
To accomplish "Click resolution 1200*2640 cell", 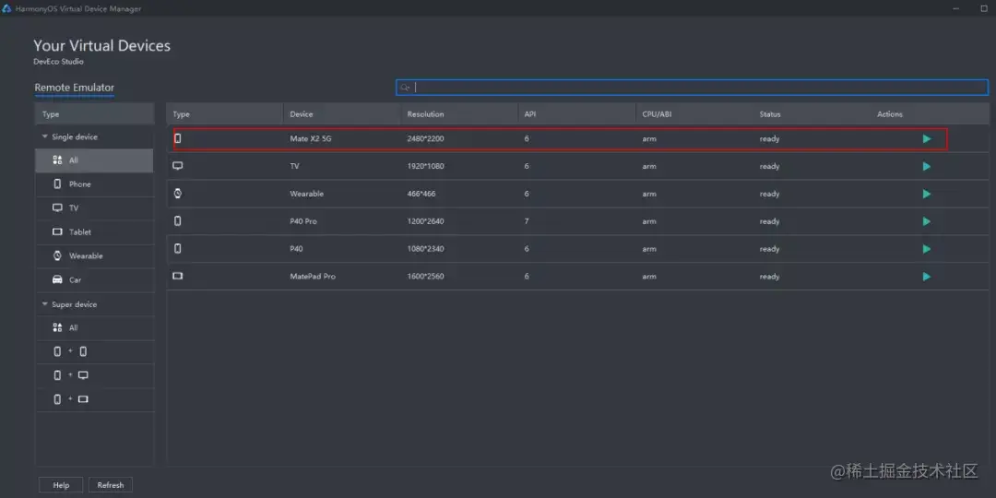I will point(425,221).
